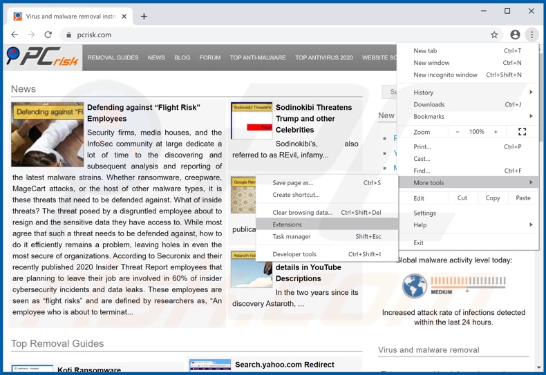
Task: Close the pcrisk browser tab
Action: pyautogui.click(x=124, y=16)
